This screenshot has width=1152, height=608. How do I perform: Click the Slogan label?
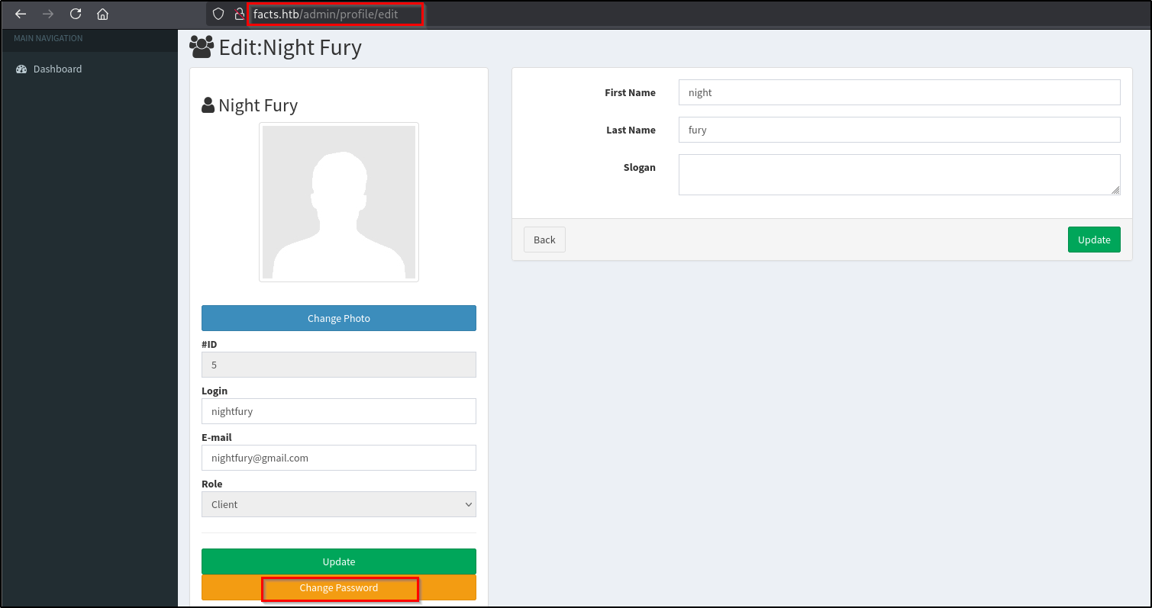coord(640,167)
